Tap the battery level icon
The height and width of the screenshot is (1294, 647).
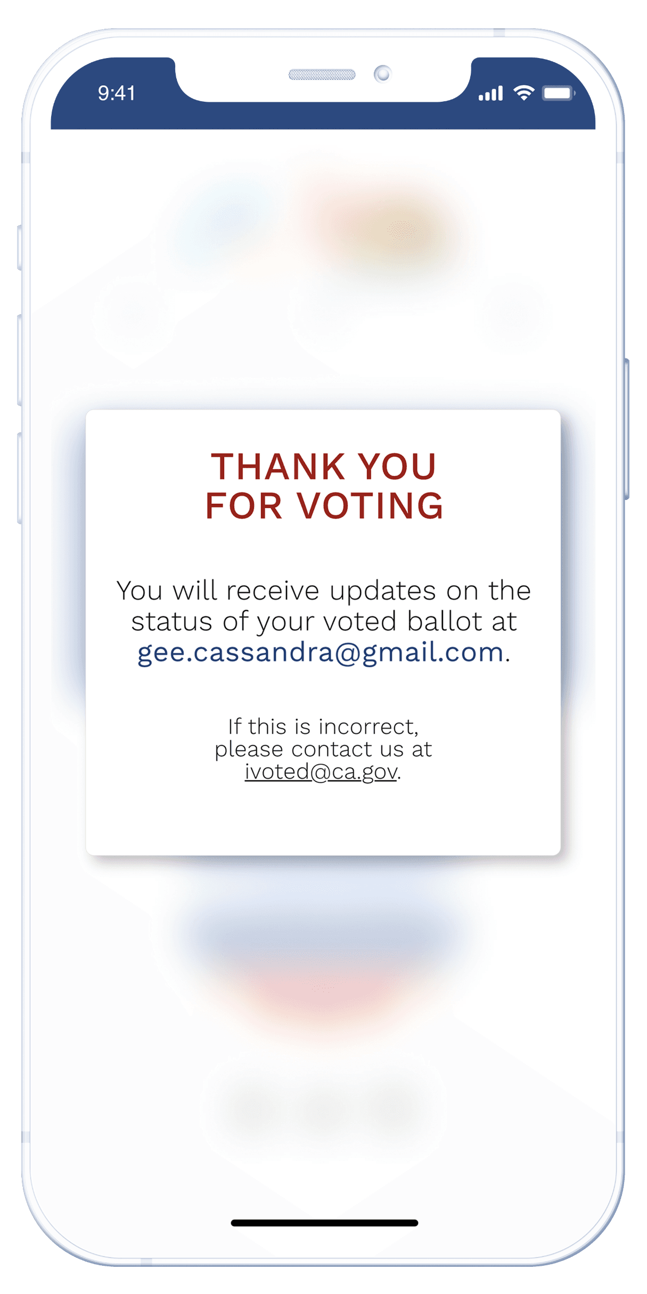tap(559, 93)
